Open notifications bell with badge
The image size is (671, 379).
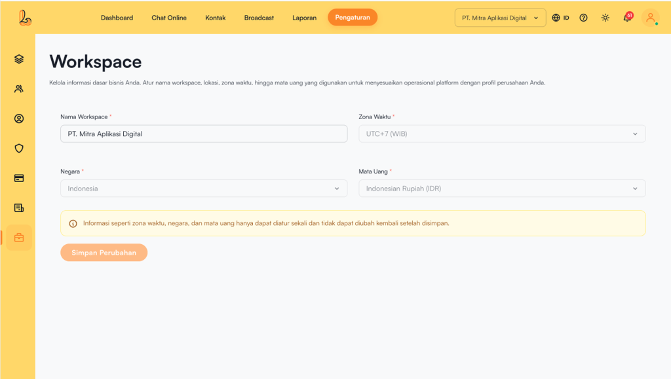(x=627, y=18)
